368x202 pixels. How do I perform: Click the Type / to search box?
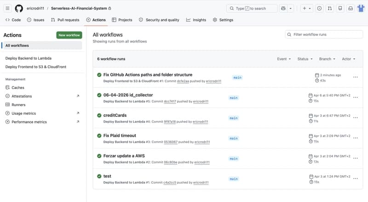tap(252, 8)
